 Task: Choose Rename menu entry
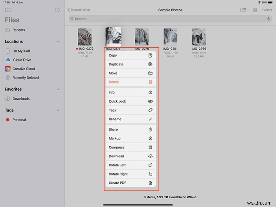(131, 119)
